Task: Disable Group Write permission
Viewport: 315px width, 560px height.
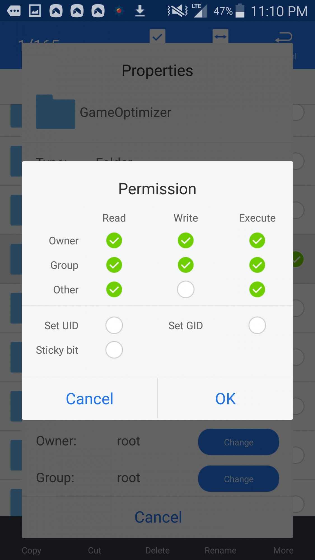Action: pos(186,265)
